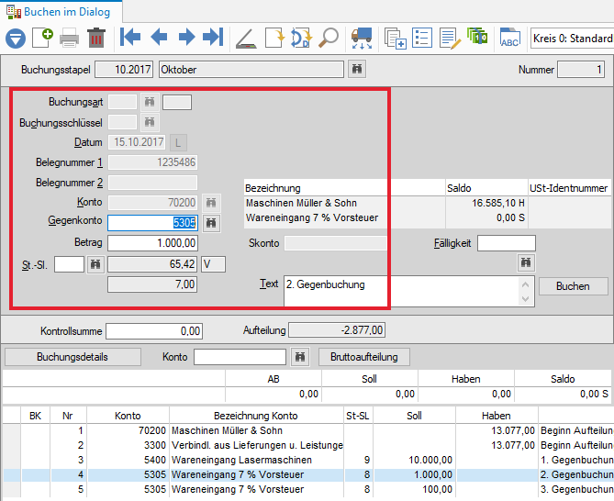
Task: Open the magnifier search icon
Action: point(329,38)
